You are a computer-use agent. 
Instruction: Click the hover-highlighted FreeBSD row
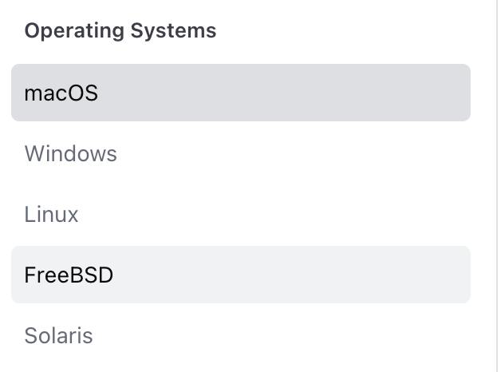(x=239, y=275)
